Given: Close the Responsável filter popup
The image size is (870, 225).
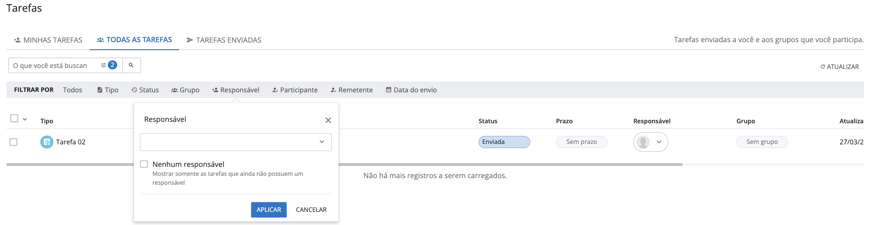Looking at the screenshot, I should [x=328, y=120].
